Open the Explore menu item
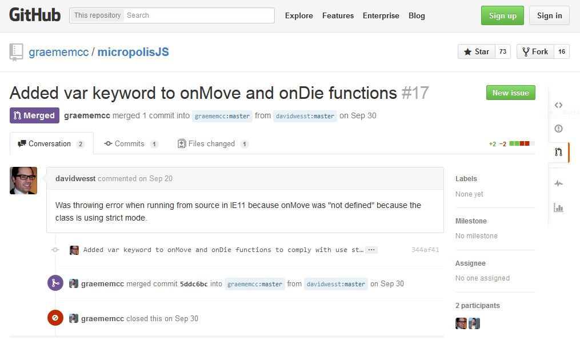The height and width of the screenshot is (344, 580). [299, 15]
